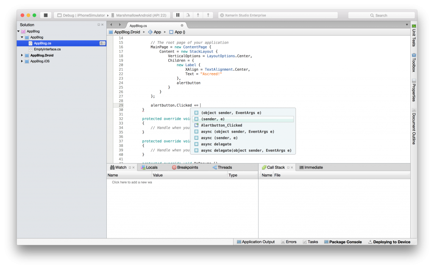This screenshot has width=434, height=269.
Task: Toggle auto-hide for the Watch pad
Action: 130,167
